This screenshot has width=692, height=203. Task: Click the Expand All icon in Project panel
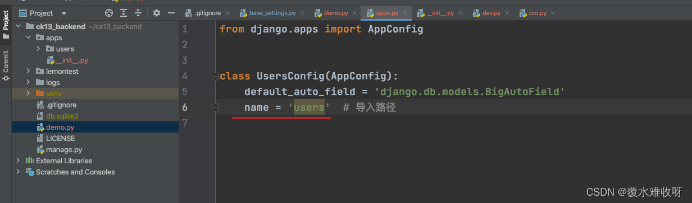124,13
